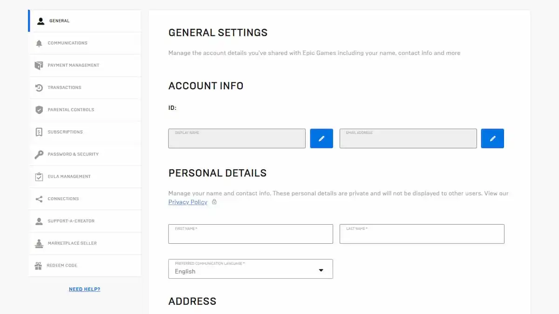Click the key icon for Password & Security

[39, 154]
